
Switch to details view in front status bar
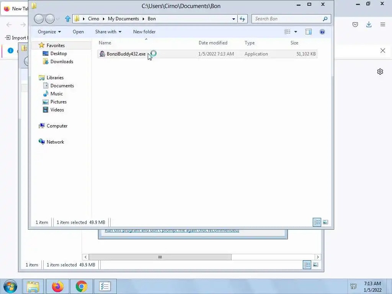pos(317,222)
